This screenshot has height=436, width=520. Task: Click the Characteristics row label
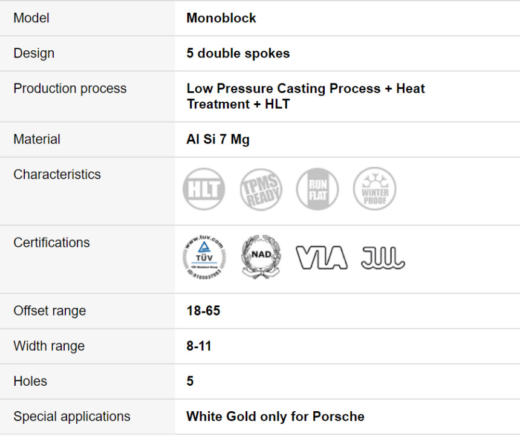tap(57, 174)
